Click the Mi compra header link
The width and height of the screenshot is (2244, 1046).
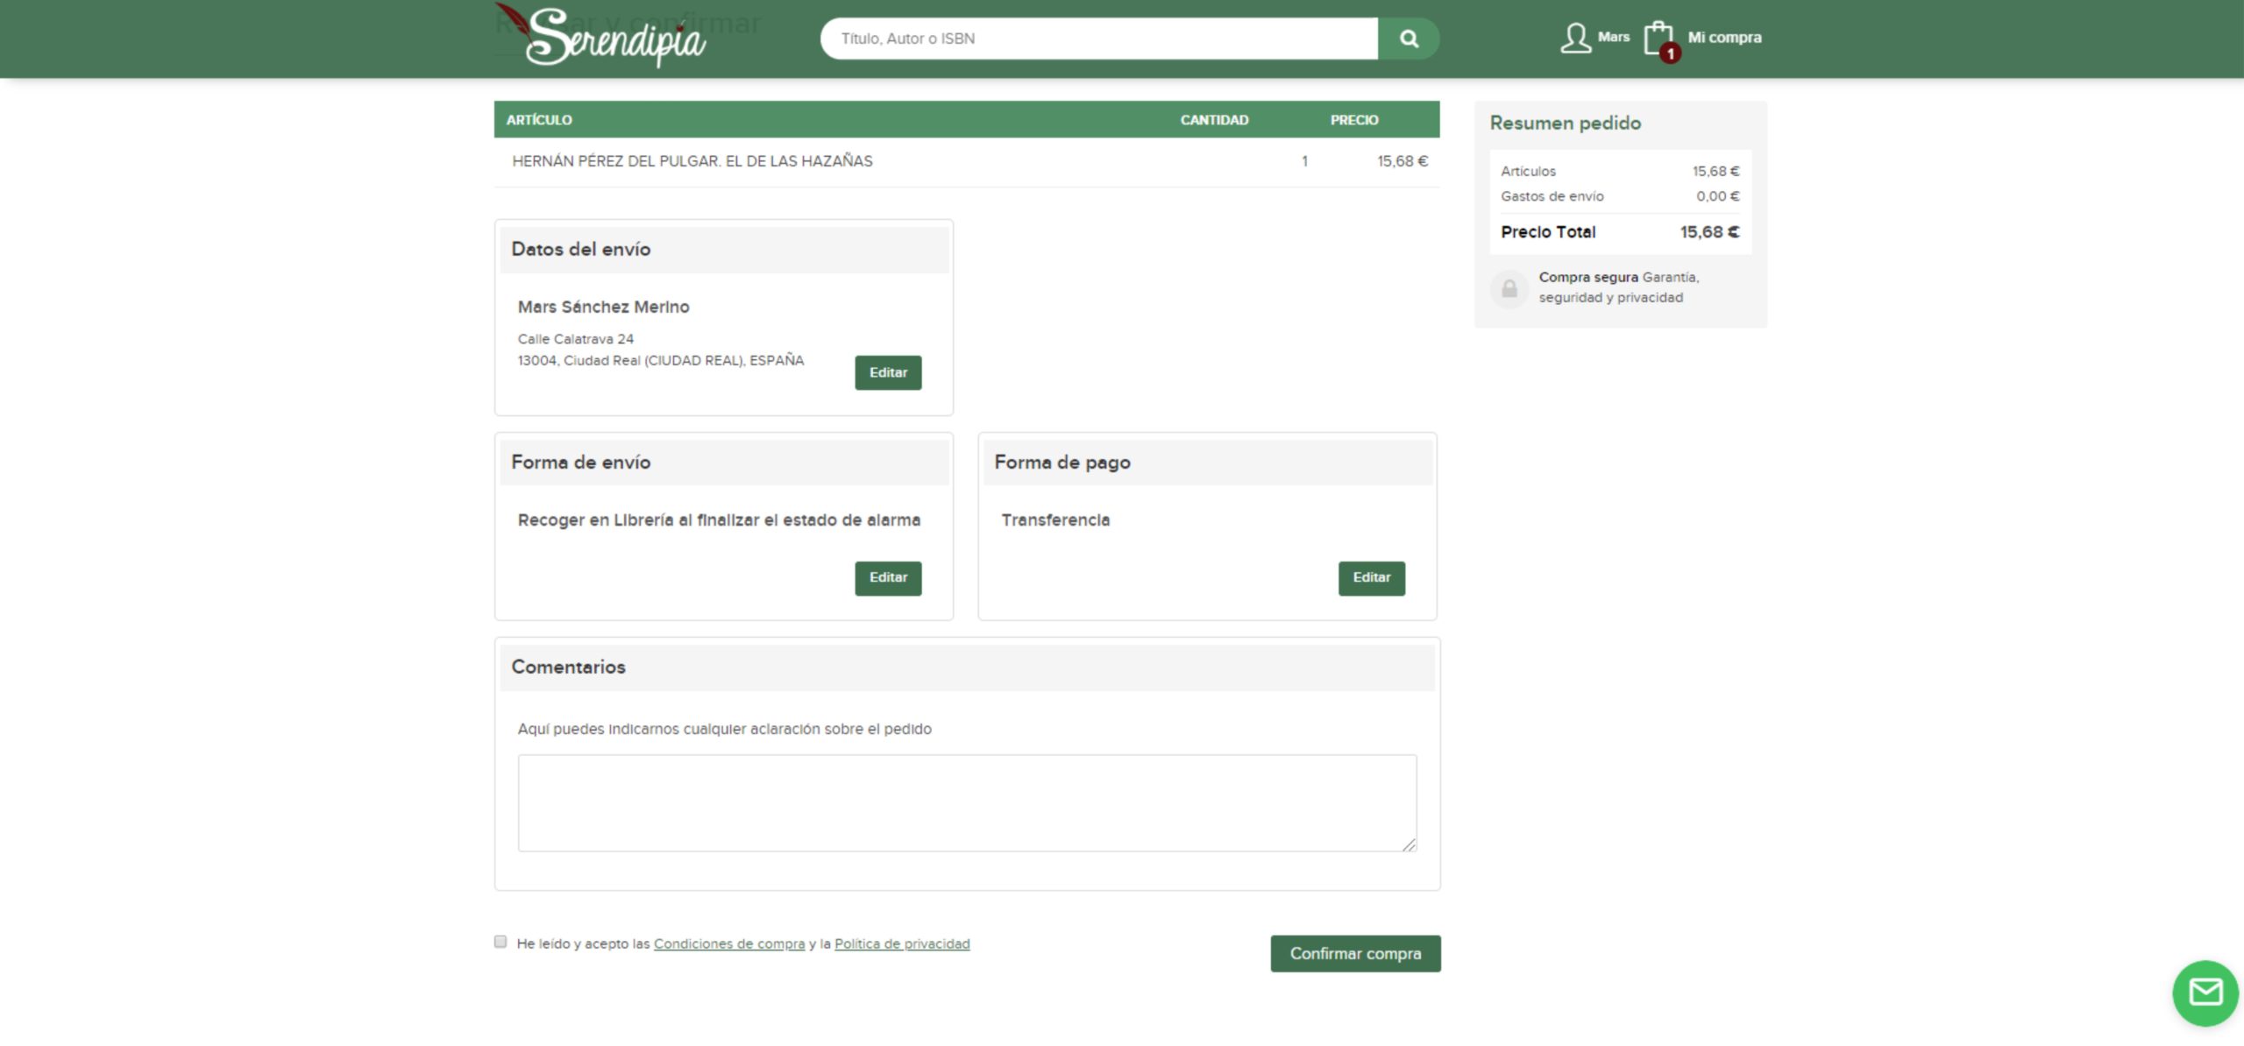coord(1724,38)
